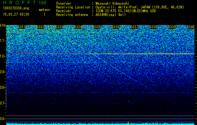197x125 pixels.
Task: Click the timestamp 10.03.27 03:30
Action: pyautogui.click(x=16, y=14)
